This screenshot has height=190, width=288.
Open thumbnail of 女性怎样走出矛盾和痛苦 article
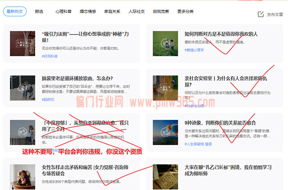(22, 177)
